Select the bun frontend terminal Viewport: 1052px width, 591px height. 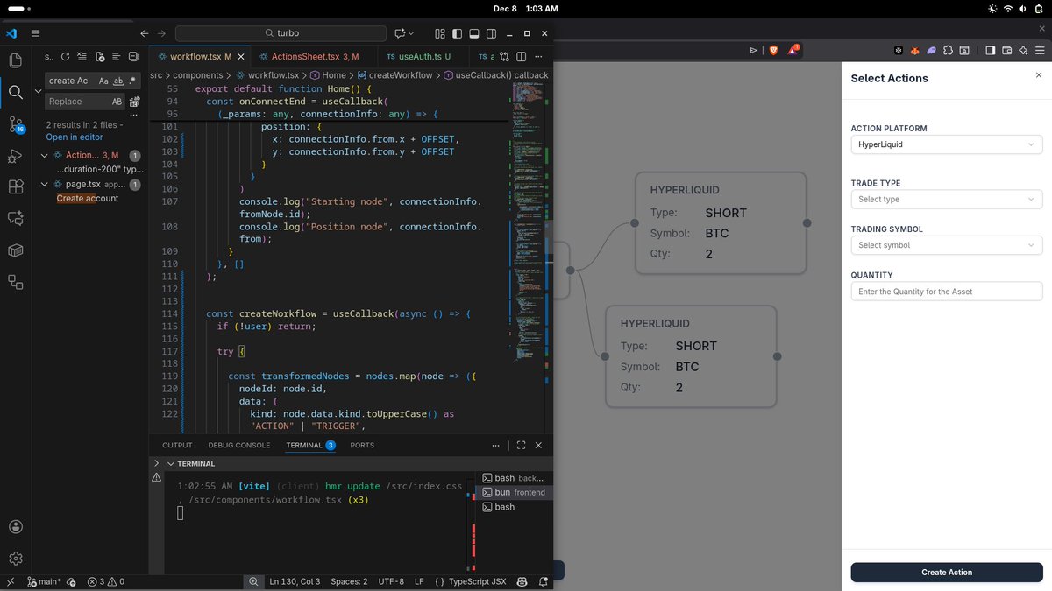pos(514,492)
